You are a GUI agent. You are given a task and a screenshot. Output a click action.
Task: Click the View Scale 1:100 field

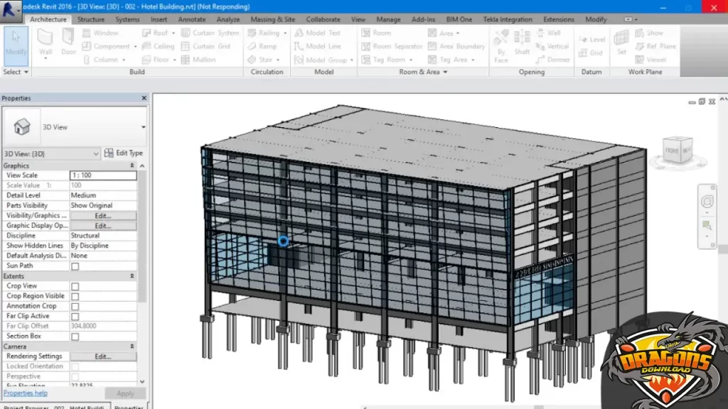(x=103, y=175)
